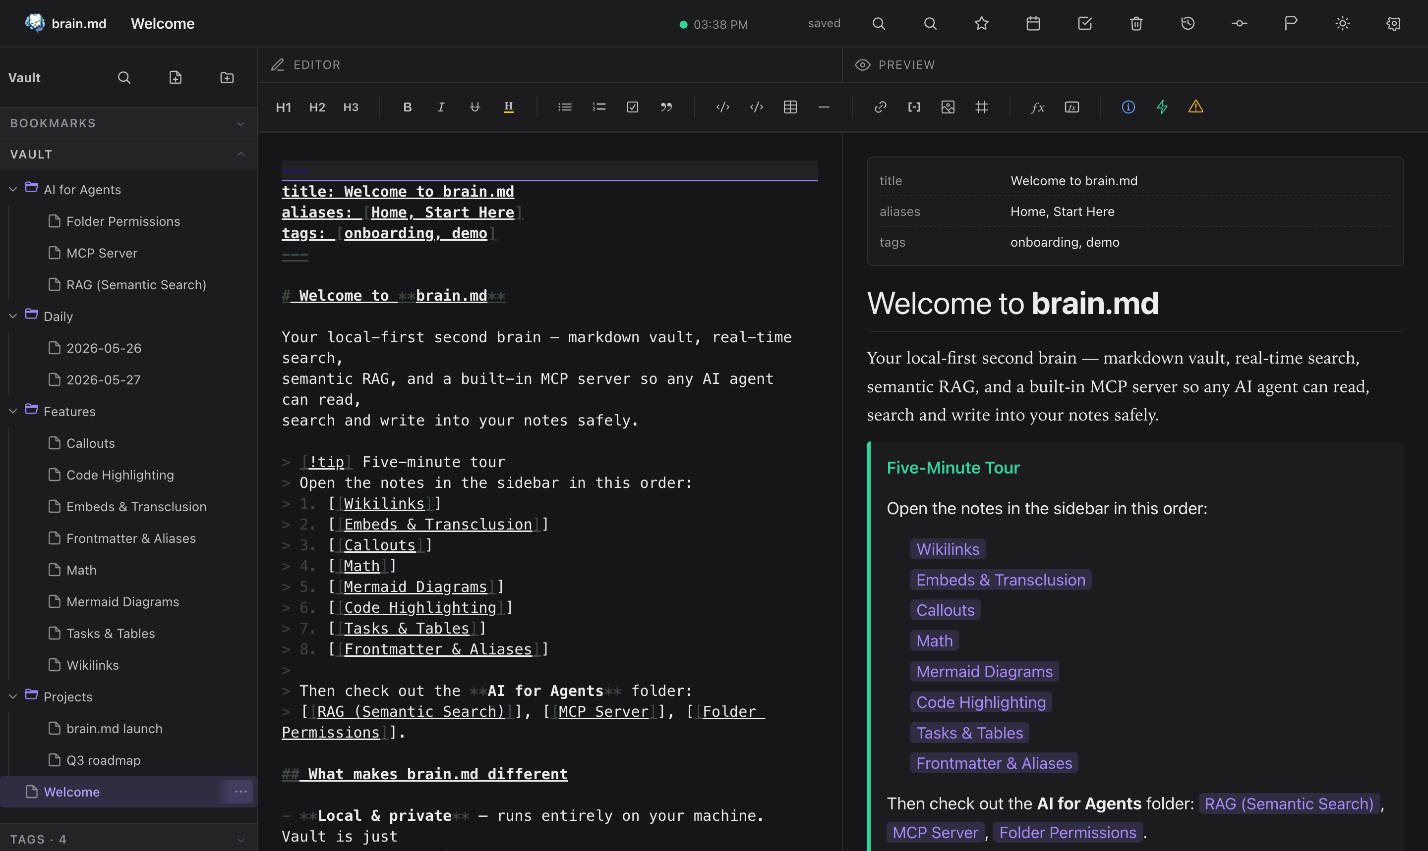Open the tasks checklist icon in top bar
This screenshot has width=1428, height=851.
[1085, 23]
